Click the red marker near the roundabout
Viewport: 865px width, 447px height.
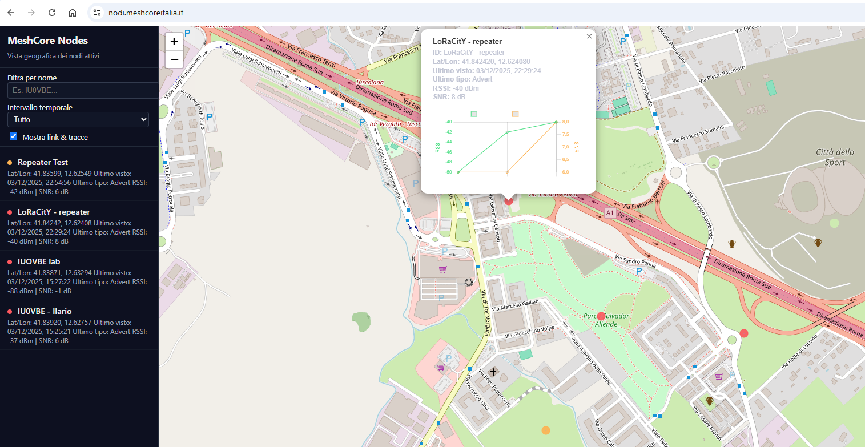pos(743,333)
